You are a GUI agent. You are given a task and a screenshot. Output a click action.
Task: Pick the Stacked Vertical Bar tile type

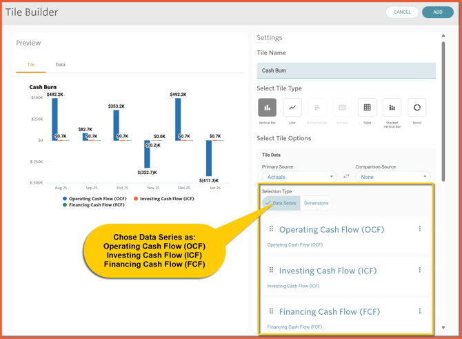392,108
